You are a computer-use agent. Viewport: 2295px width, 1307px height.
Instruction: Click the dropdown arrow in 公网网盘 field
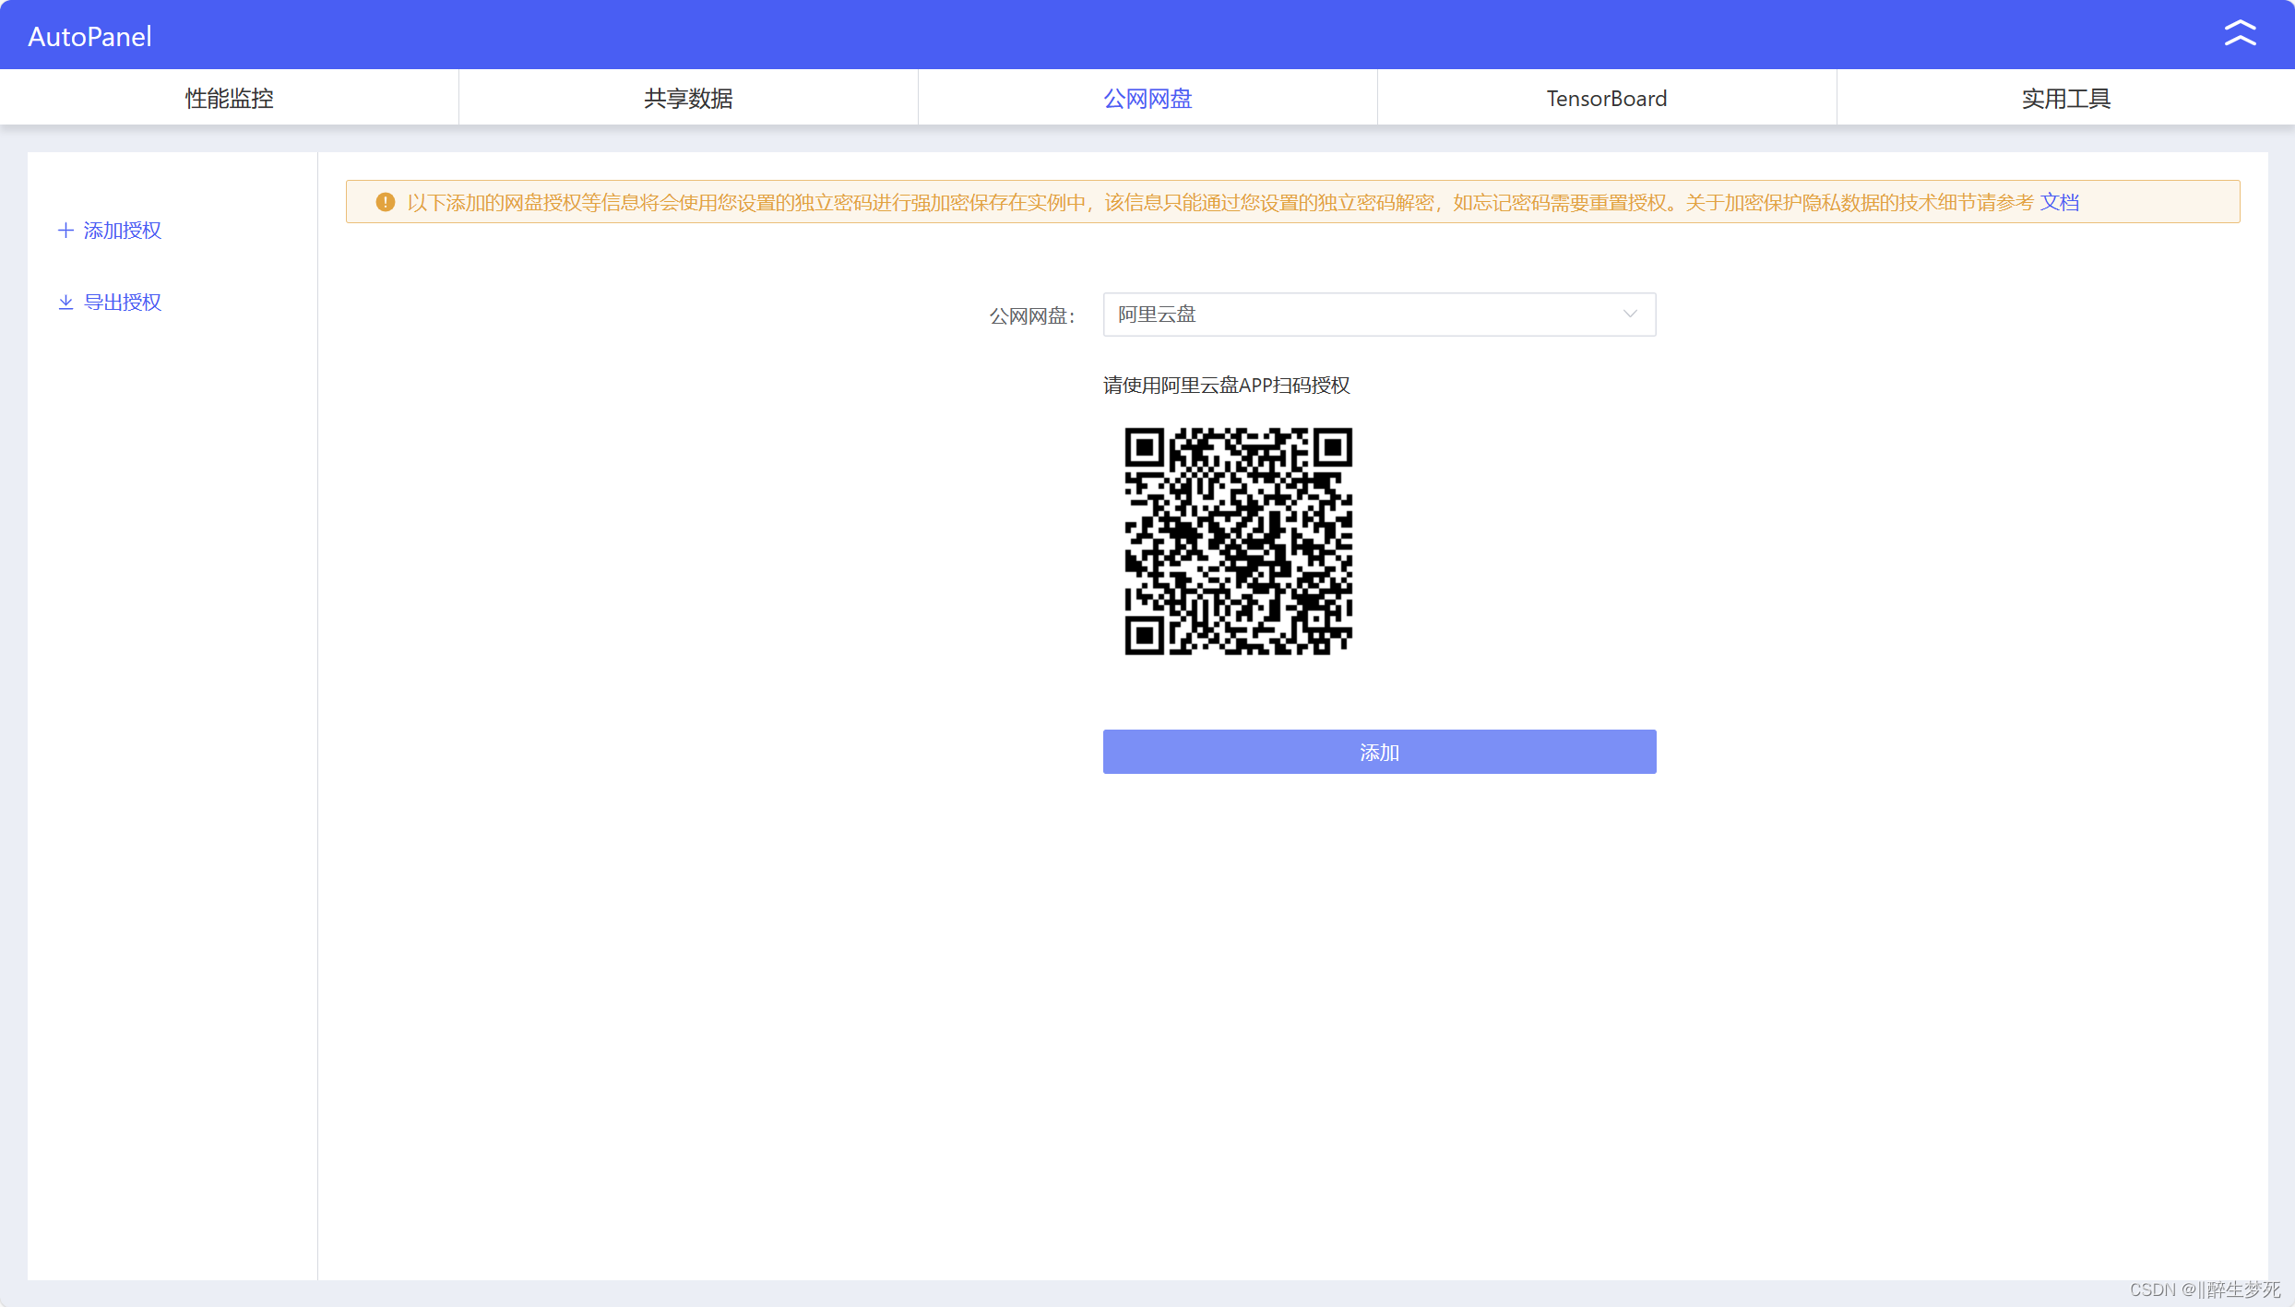[x=1630, y=315]
